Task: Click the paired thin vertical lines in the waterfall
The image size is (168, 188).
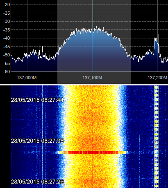Action: (x=41, y=137)
